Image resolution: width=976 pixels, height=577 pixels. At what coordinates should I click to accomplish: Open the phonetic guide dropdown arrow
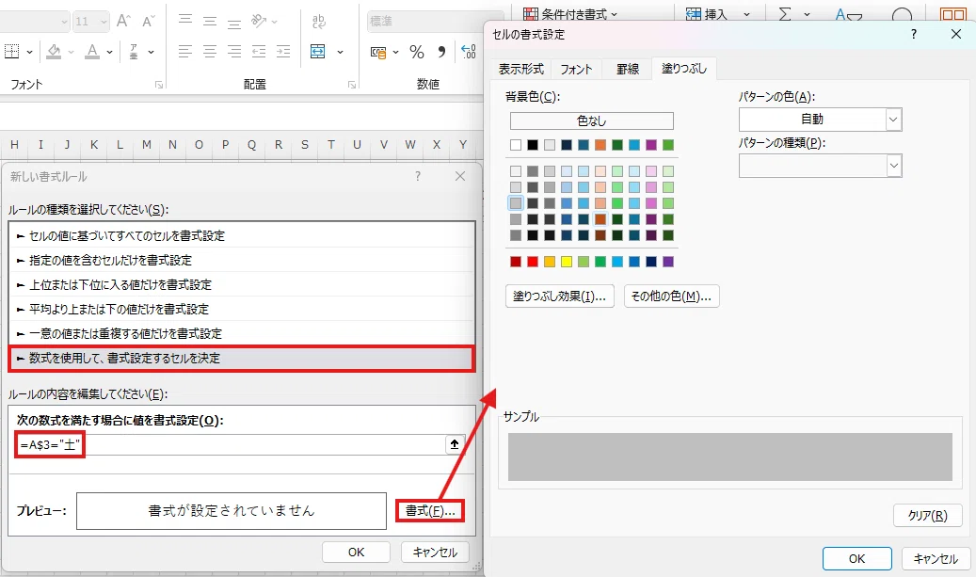click(152, 53)
